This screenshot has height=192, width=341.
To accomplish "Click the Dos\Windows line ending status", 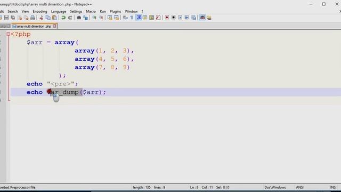I will (275, 187).
